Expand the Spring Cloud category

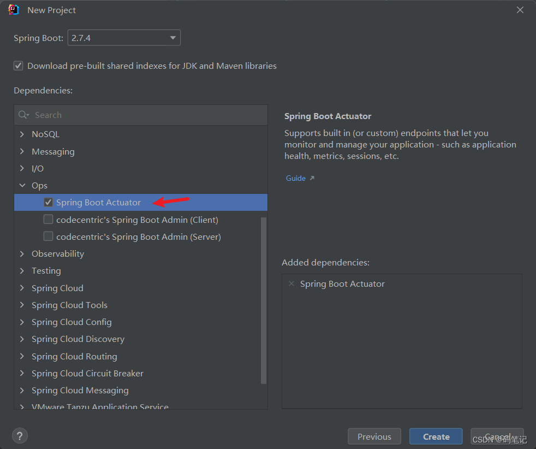coord(22,288)
